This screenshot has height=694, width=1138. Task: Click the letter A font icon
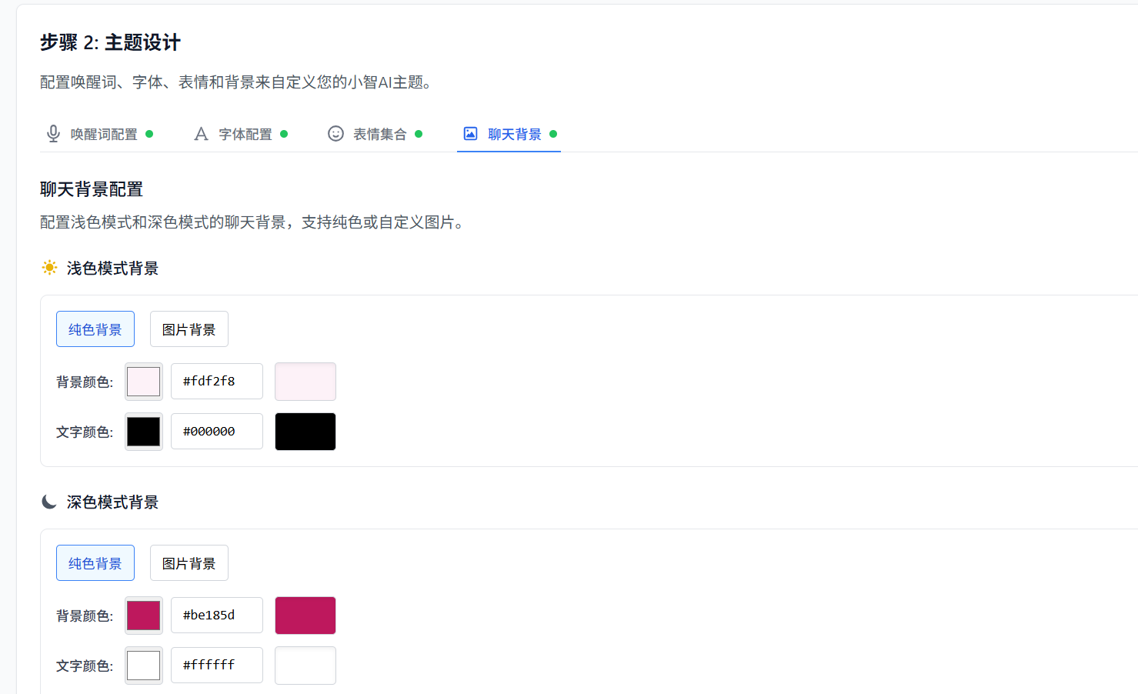[201, 134]
